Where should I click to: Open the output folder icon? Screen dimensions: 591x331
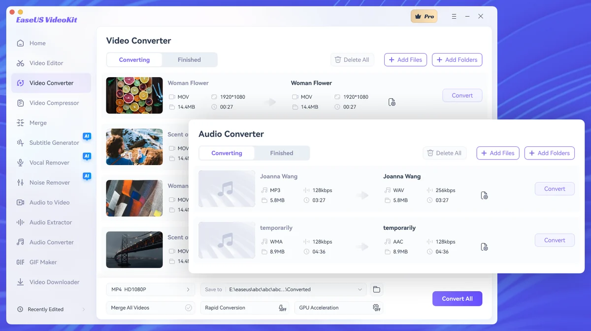tap(377, 290)
